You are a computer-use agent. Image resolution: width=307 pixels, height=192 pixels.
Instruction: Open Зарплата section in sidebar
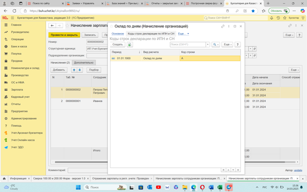coord(17,90)
